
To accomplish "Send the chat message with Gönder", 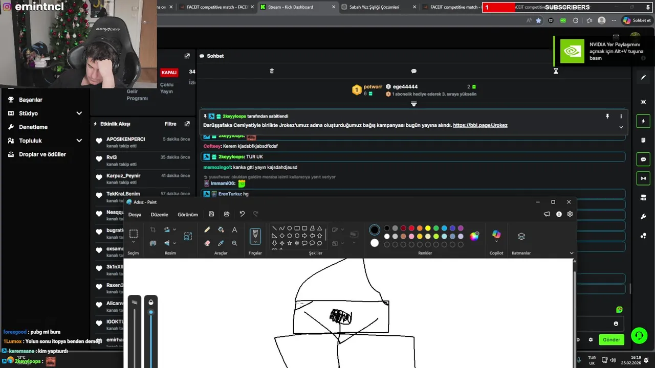I will 612,339.
